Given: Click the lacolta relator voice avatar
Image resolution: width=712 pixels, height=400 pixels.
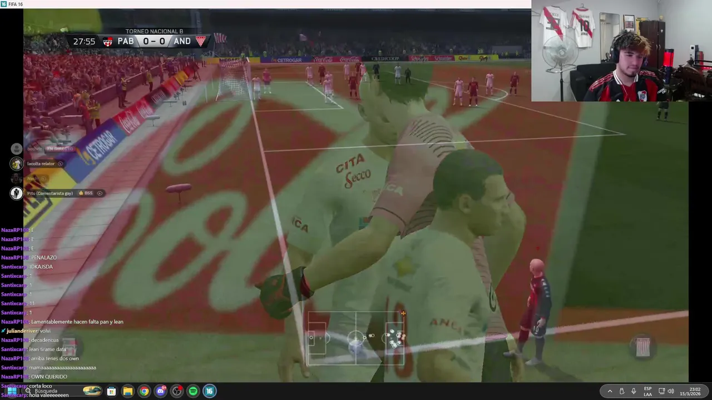Looking at the screenshot, I should [17, 164].
